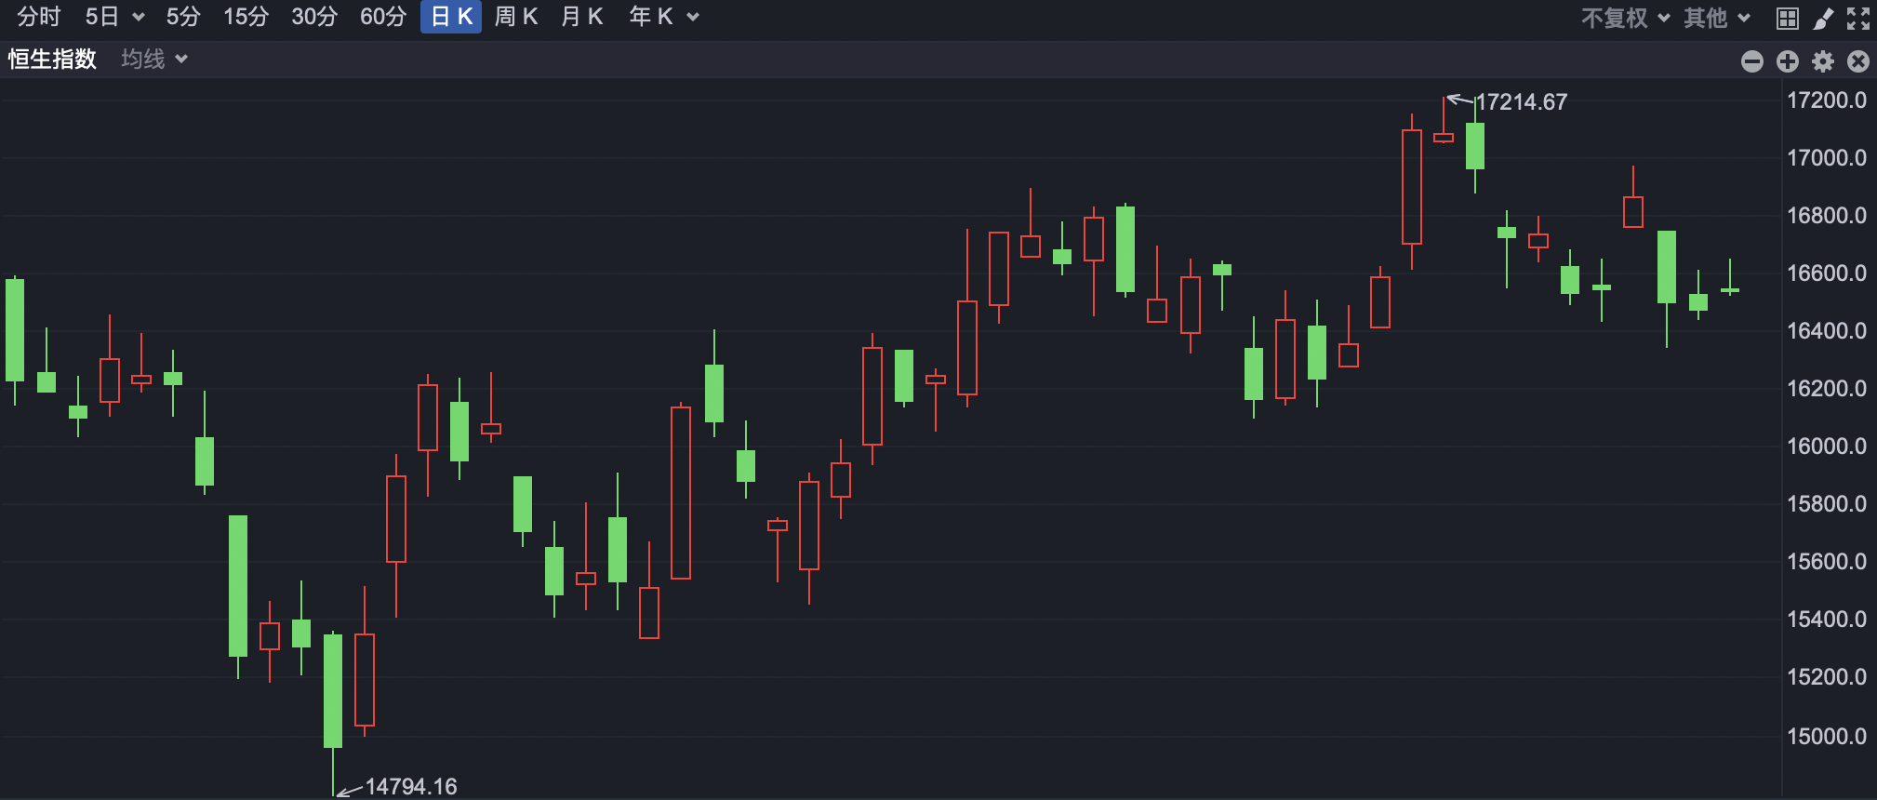Select the 月K monthly candlestick tab
Viewport: 1877px width, 800px height.
pos(582,17)
